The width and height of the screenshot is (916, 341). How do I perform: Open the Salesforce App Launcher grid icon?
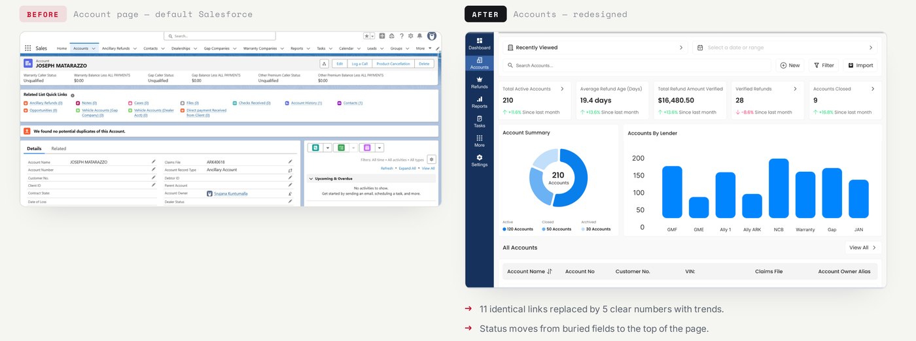click(27, 48)
